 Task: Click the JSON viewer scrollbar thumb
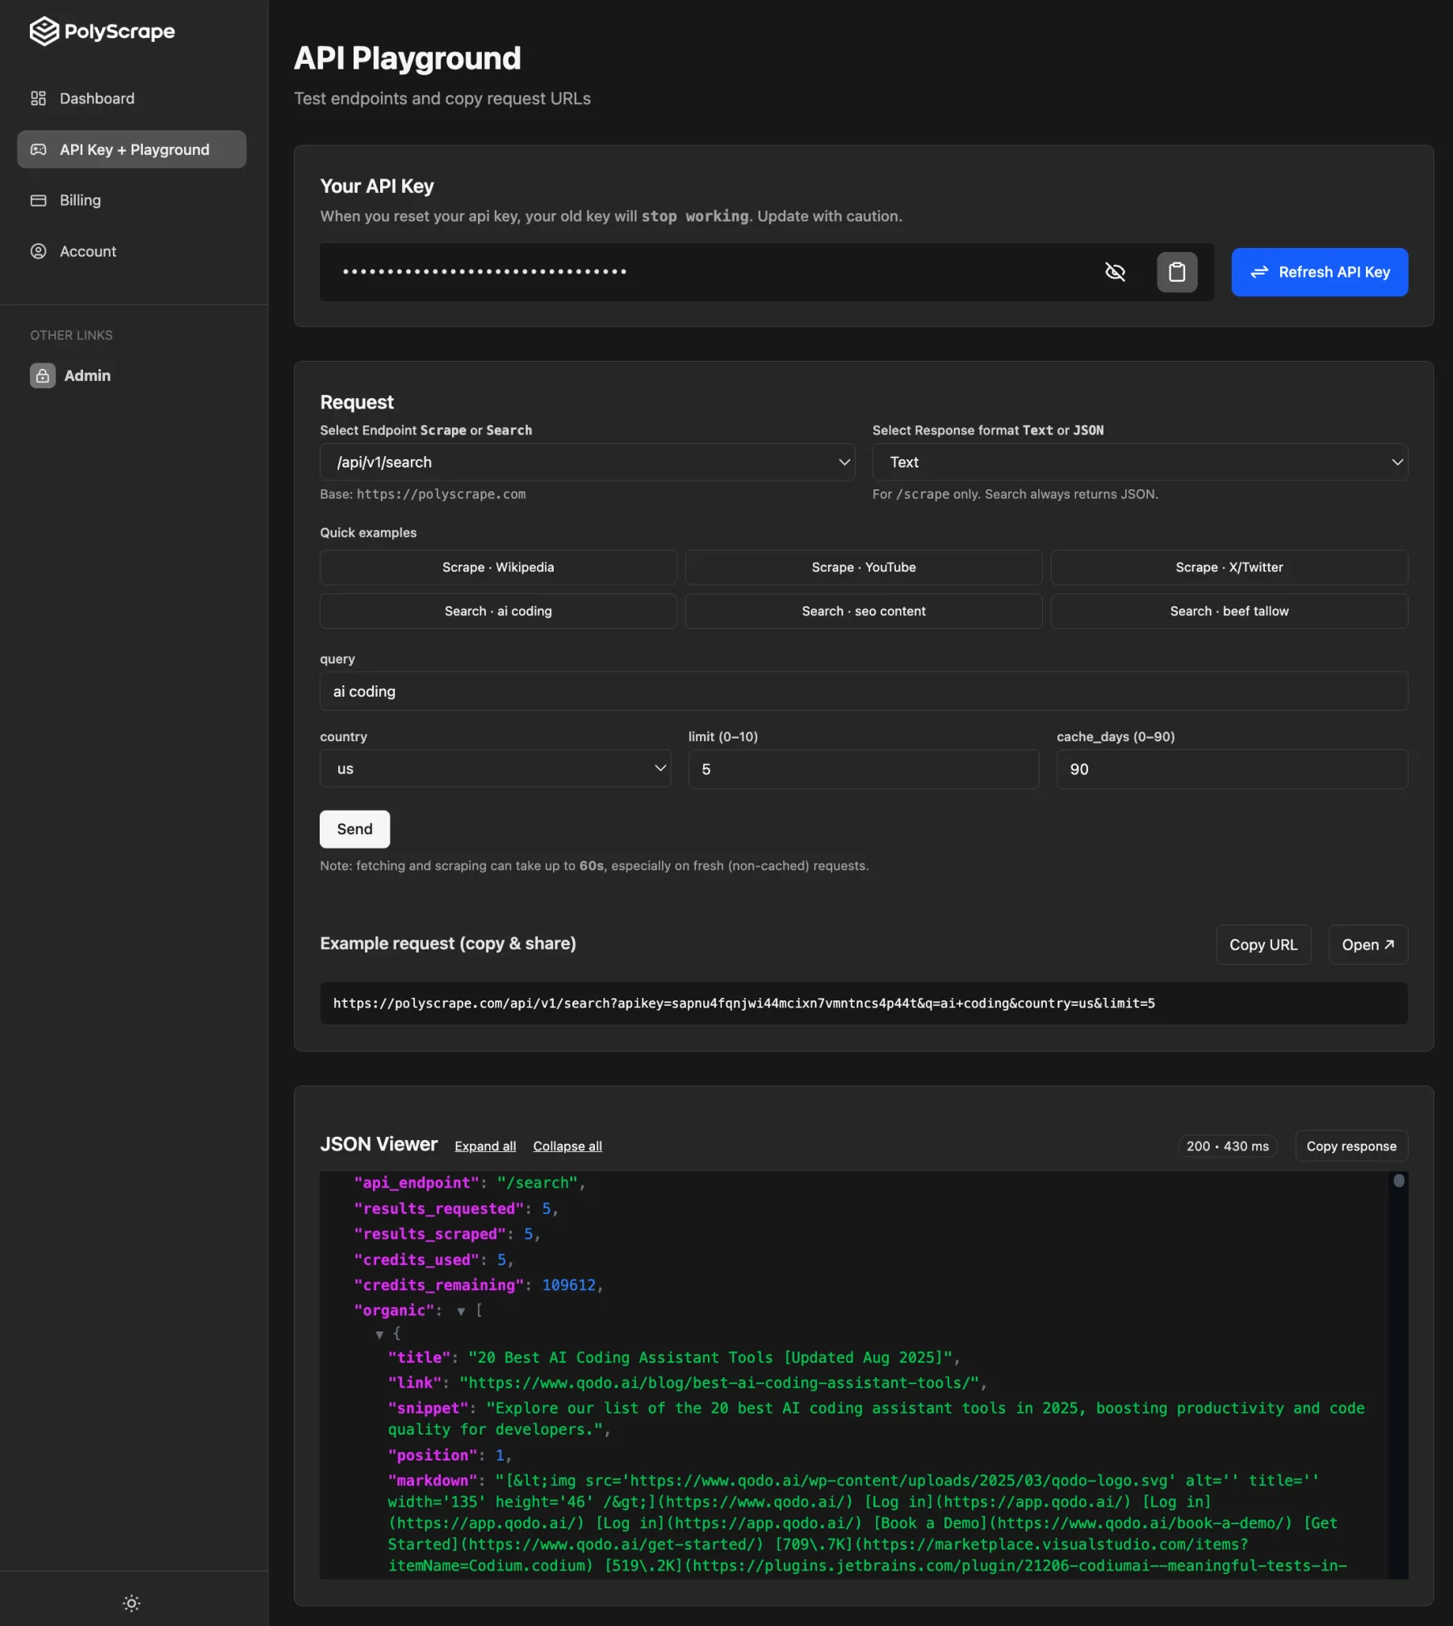click(x=1399, y=1180)
